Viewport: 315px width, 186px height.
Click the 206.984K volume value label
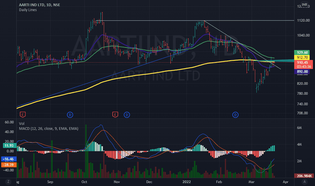pos(304,176)
